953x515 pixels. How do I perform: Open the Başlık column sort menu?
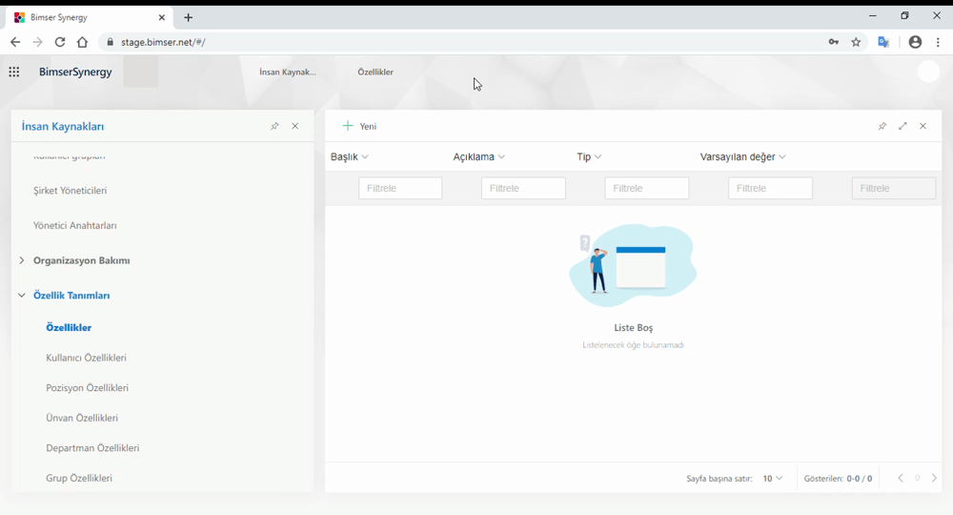pyautogui.click(x=350, y=157)
